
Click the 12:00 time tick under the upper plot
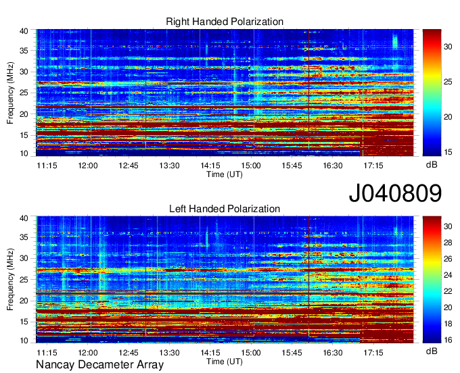(x=88, y=166)
